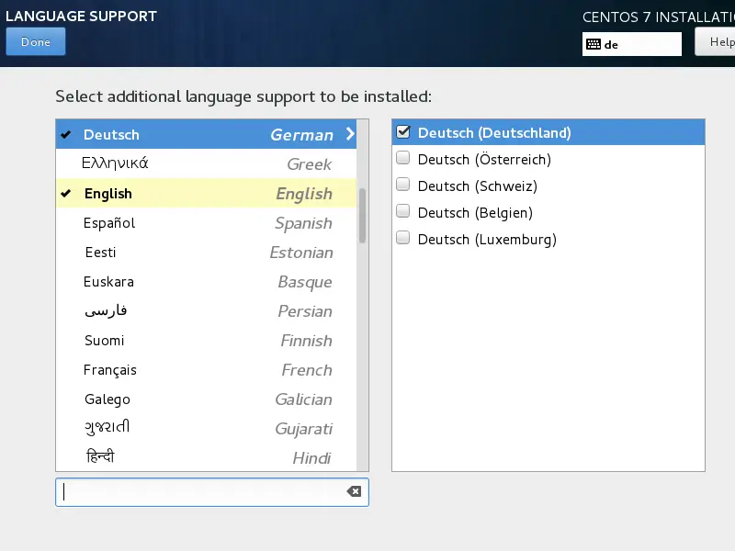735x551 pixels.
Task: Enable the Deutsch (Schweiz) checkbox
Action: click(403, 185)
